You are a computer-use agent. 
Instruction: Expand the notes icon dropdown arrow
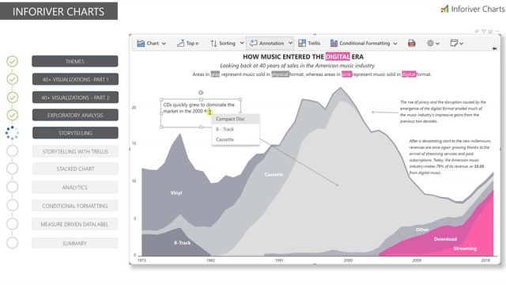[x=462, y=44]
